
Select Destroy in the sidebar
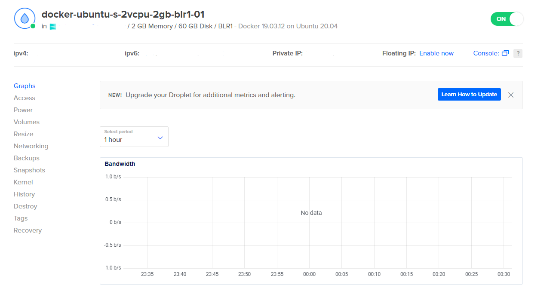pyautogui.click(x=25, y=206)
